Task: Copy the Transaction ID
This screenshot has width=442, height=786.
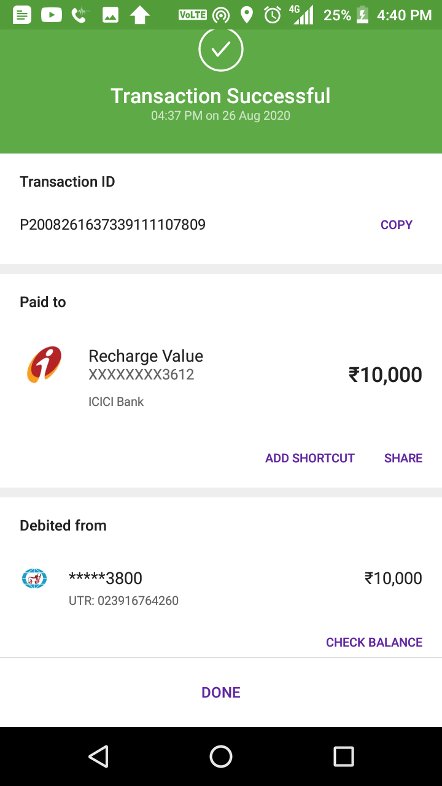Action: coord(396,225)
